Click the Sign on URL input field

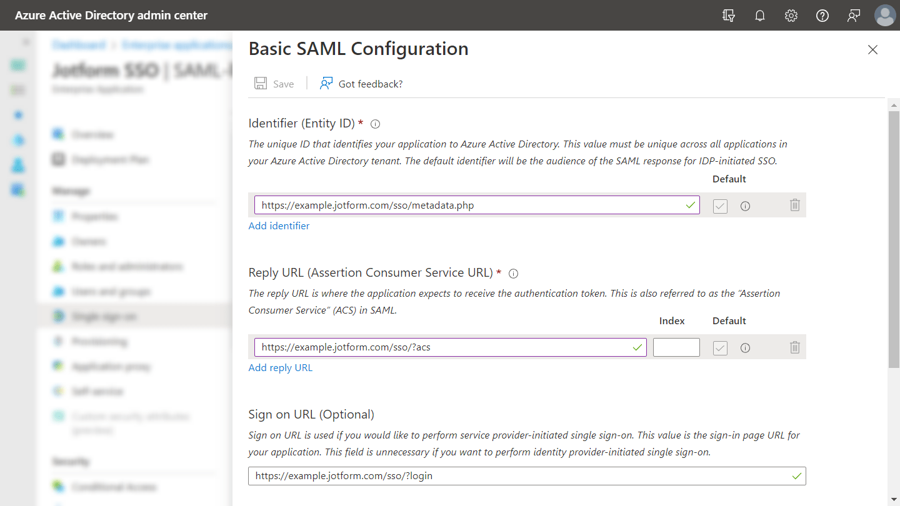click(x=519, y=476)
